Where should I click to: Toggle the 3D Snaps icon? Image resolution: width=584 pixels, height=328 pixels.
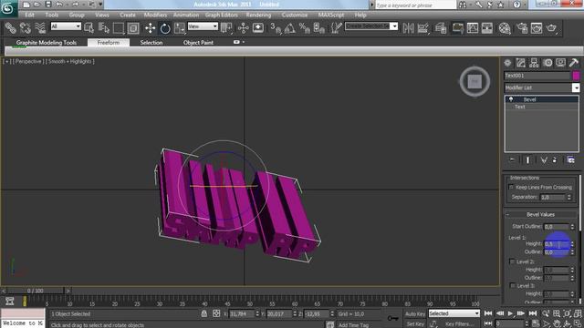coord(276,28)
